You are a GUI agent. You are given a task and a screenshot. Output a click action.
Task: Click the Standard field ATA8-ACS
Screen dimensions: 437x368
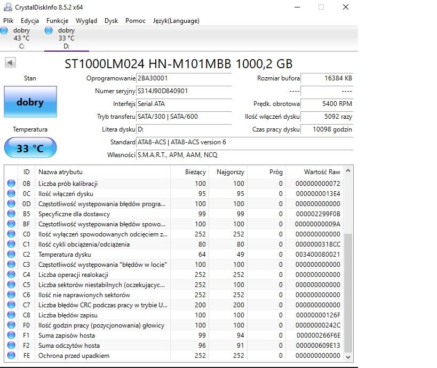coord(244,142)
